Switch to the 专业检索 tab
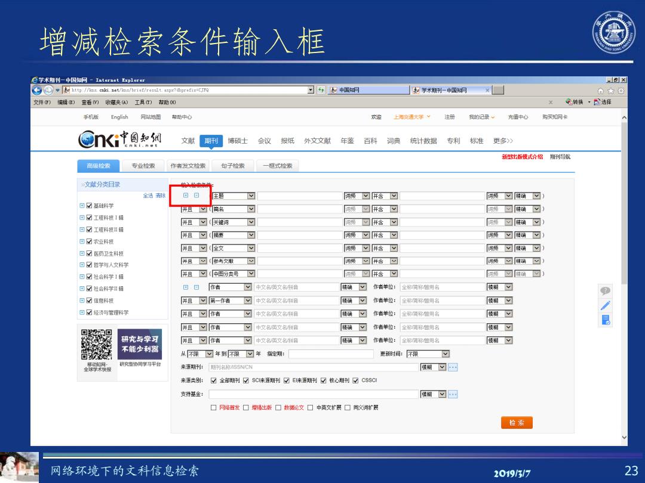The image size is (645, 483). (x=143, y=166)
